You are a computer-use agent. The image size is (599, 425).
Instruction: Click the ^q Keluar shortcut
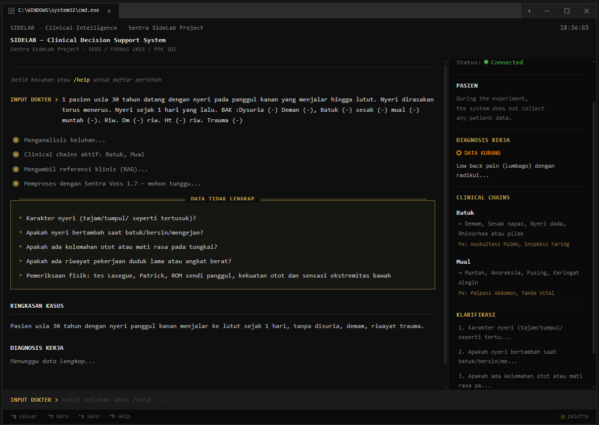(24, 416)
